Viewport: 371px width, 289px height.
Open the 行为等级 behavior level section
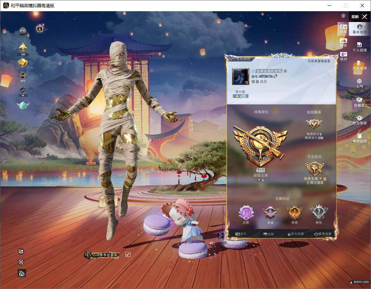[x=360, y=120]
